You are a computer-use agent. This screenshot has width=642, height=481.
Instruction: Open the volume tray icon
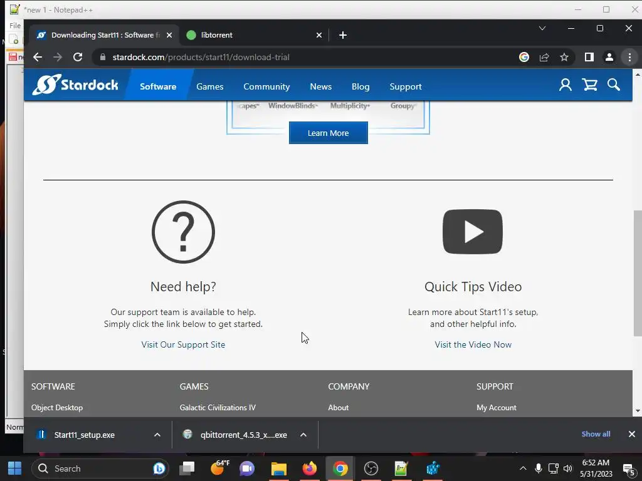pyautogui.click(x=567, y=468)
